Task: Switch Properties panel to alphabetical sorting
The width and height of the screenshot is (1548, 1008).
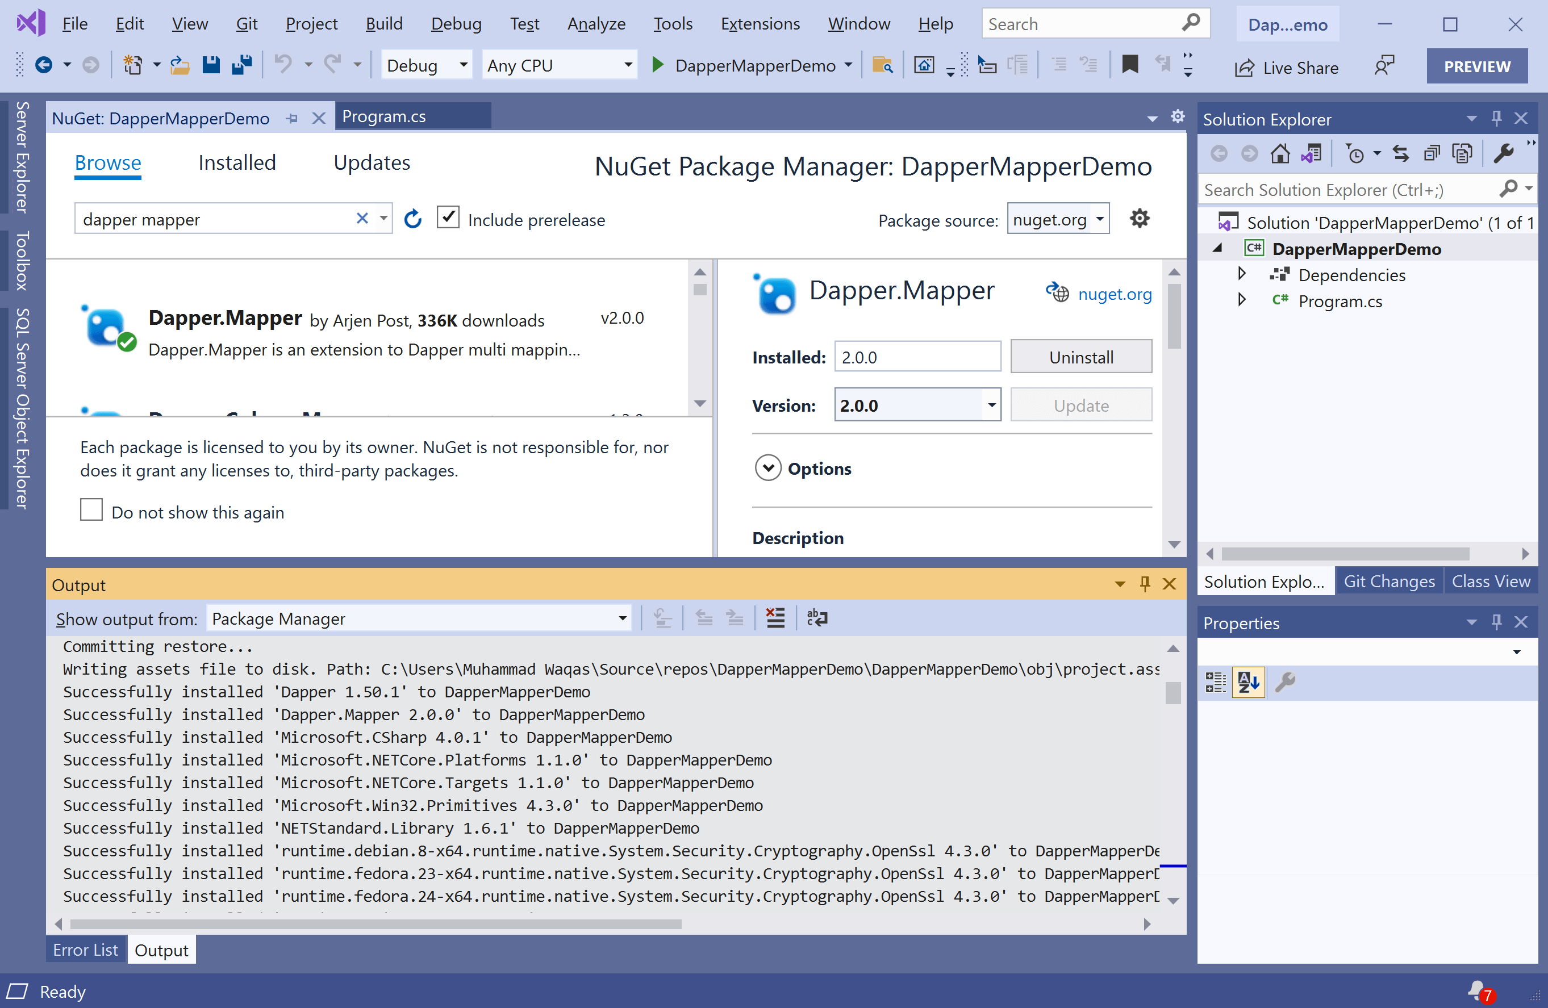Action: (x=1248, y=682)
